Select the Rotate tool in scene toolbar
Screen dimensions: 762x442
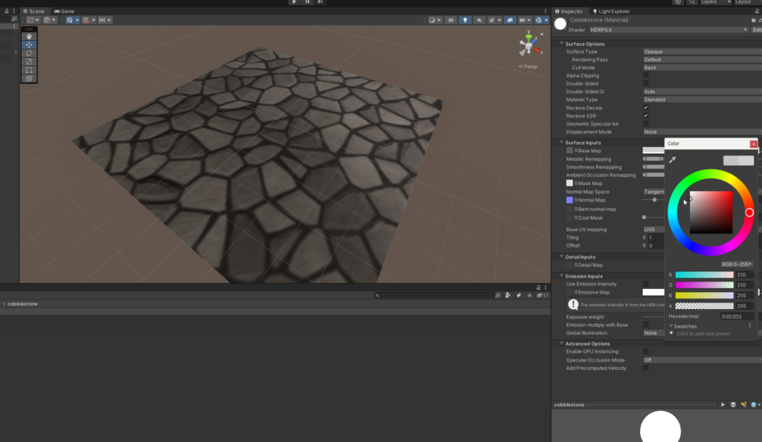[x=29, y=53]
